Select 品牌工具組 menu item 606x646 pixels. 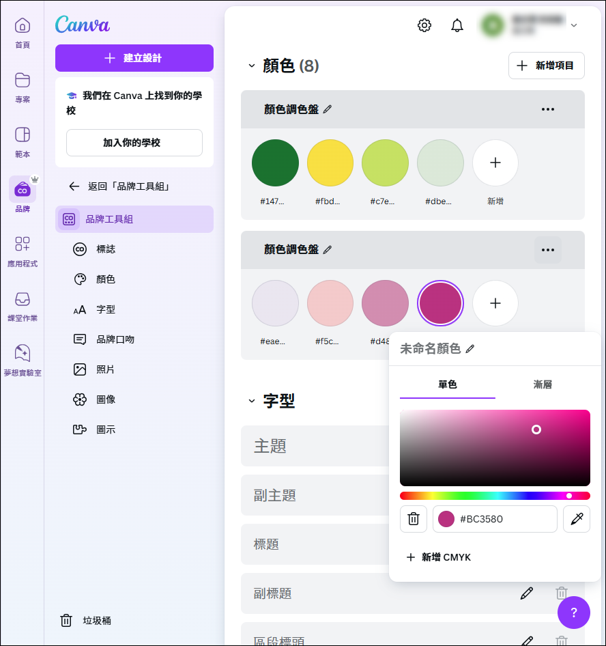click(134, 219)
